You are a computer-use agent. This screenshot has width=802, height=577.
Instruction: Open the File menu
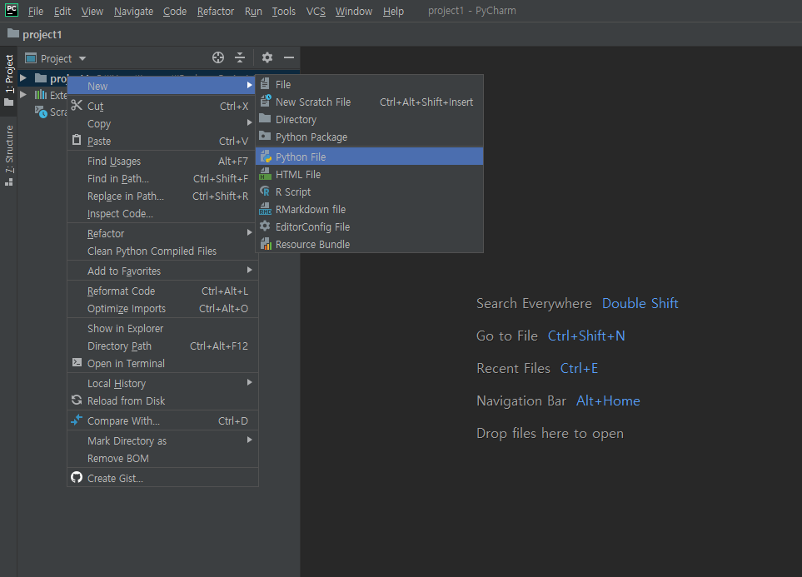(x=35, y=11)
